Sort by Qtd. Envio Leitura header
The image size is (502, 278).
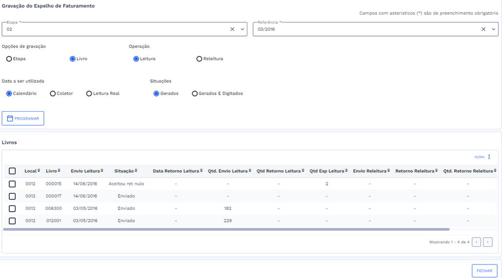click(229, 171)
